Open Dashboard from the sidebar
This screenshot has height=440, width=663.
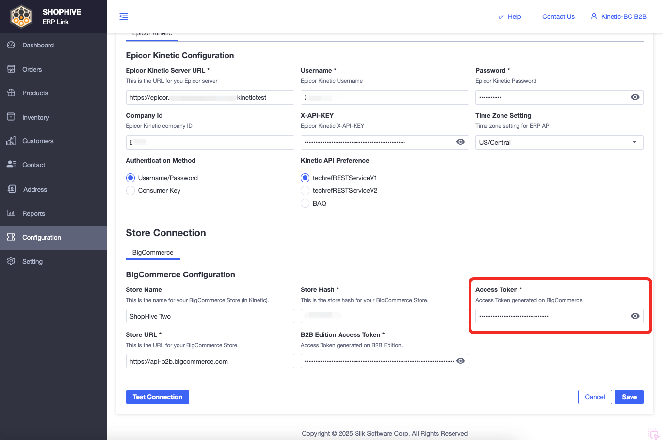53,45
